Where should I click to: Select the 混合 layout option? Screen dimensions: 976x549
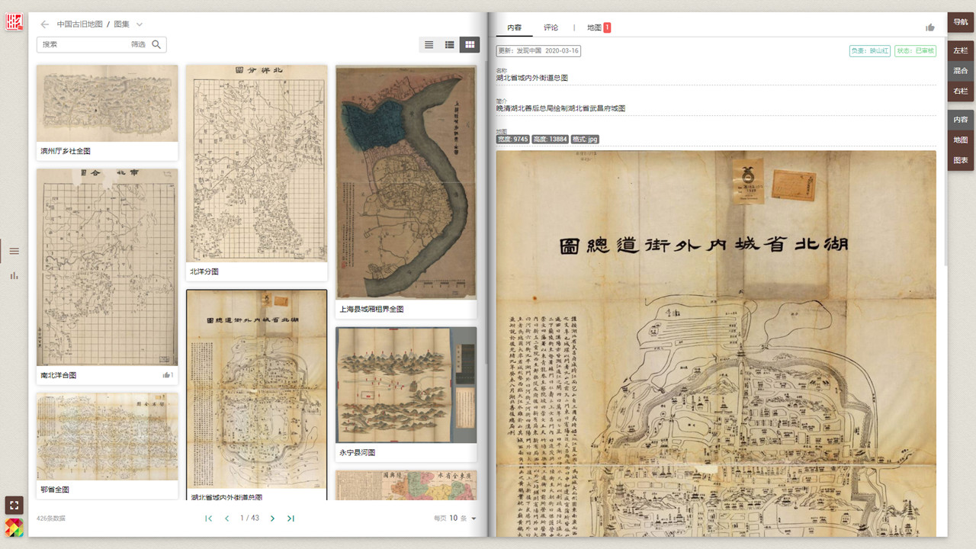[x=961, y=71]
